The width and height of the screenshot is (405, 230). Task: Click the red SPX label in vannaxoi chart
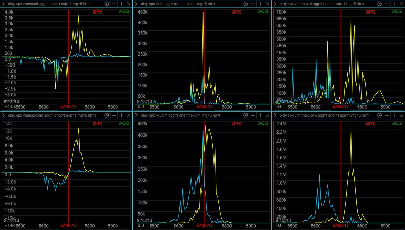(98, 12)
